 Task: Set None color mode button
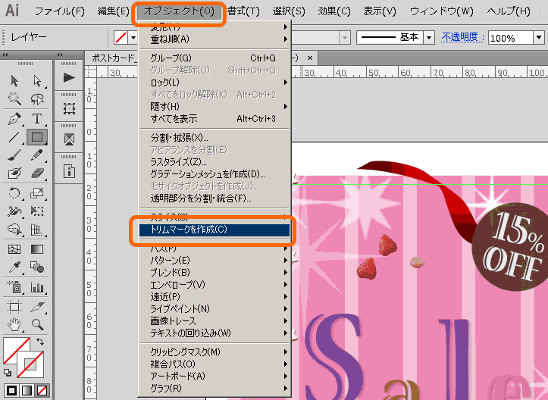[42, 389]
